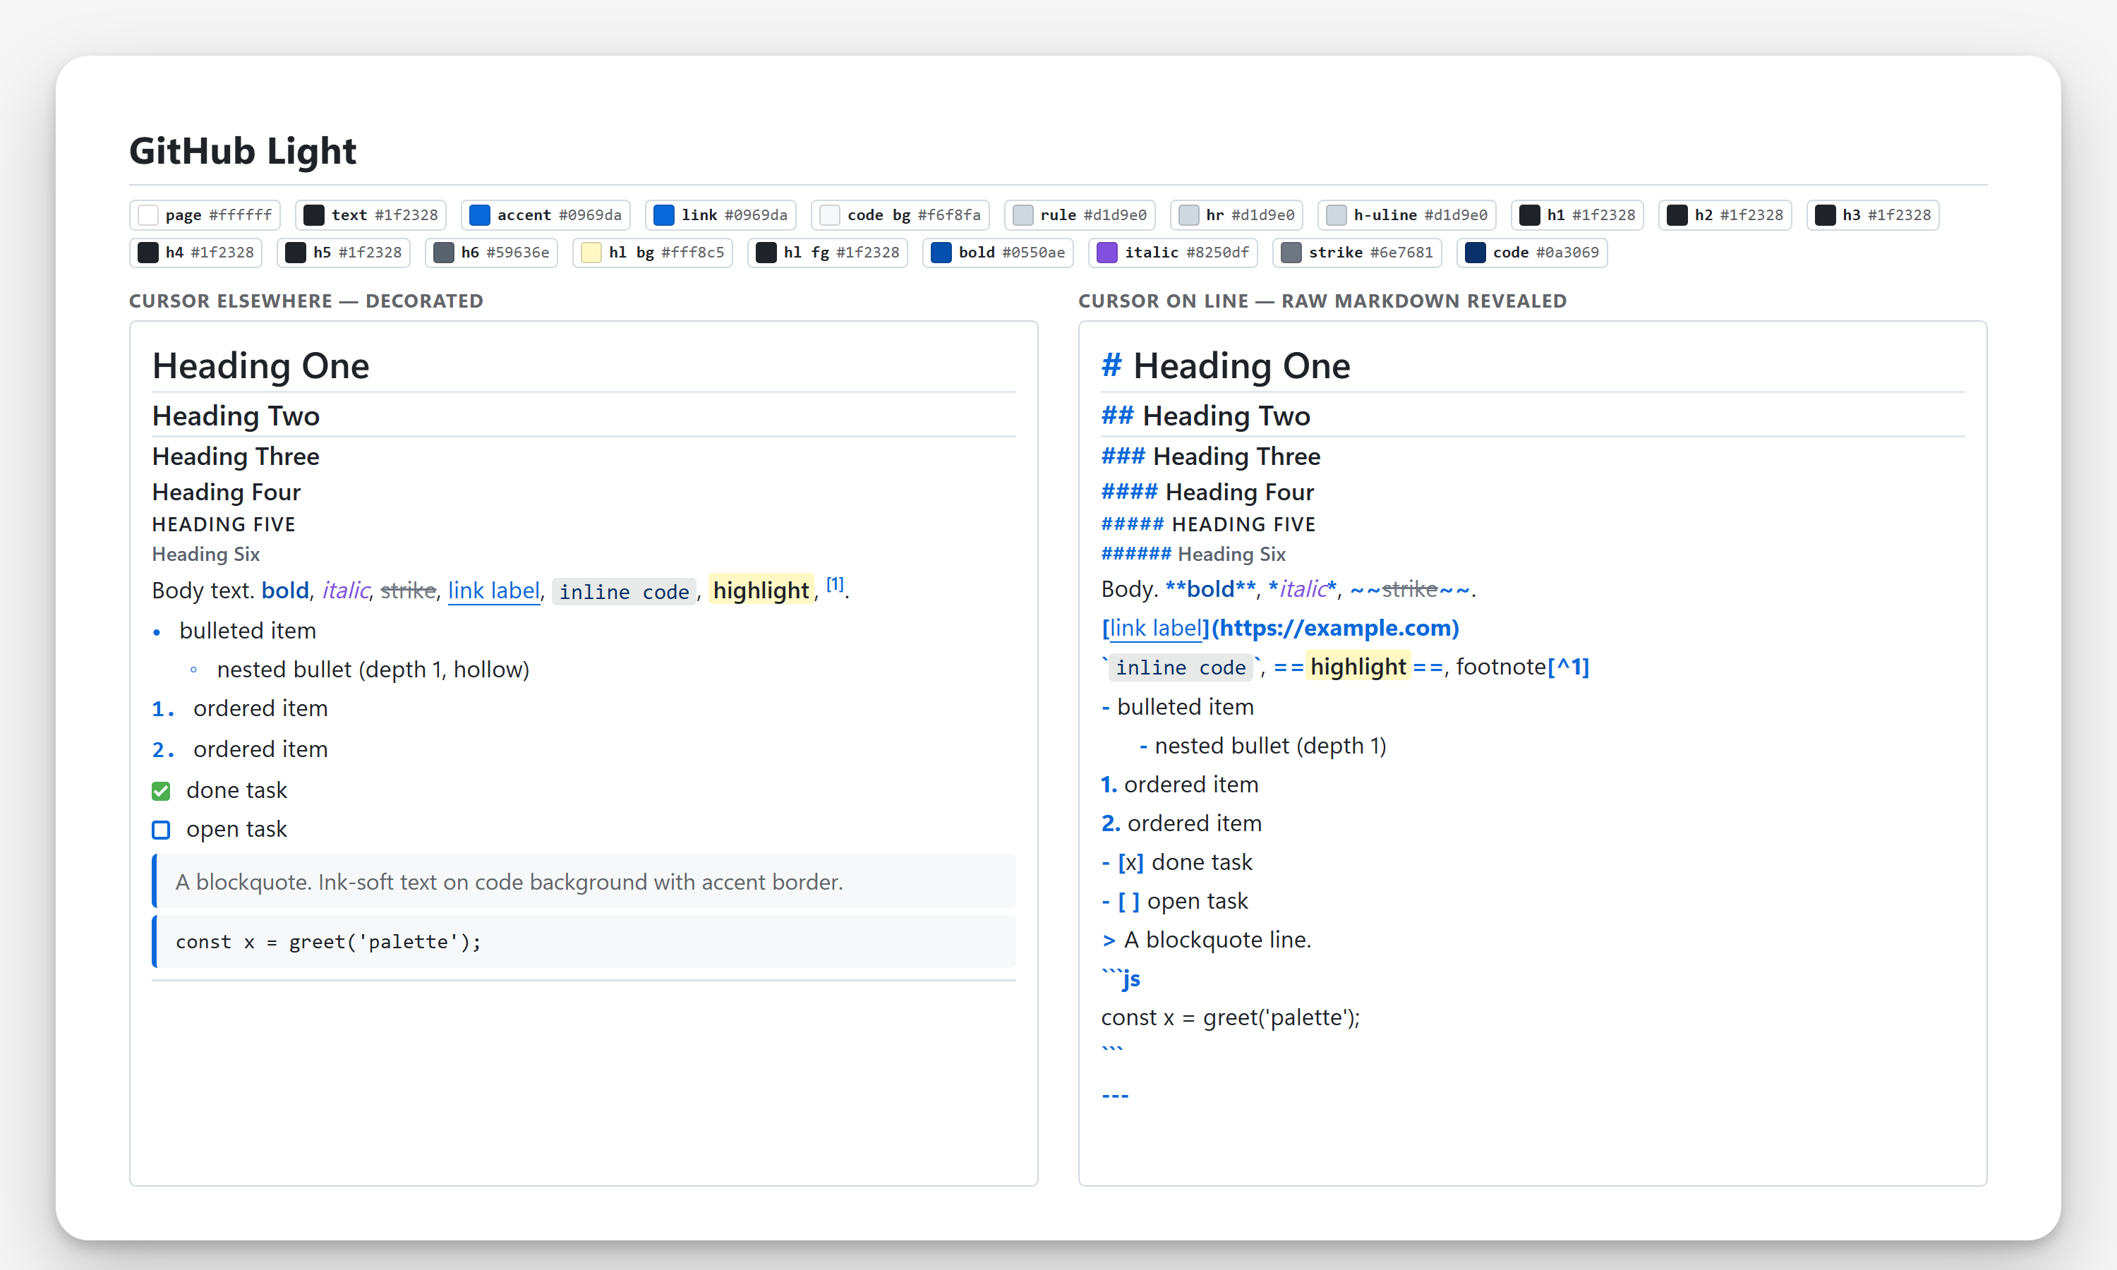Click the '- [ ] open task' raw line
The width and height of the screenshot is (2117, 1270).
tap(1175, 901)
